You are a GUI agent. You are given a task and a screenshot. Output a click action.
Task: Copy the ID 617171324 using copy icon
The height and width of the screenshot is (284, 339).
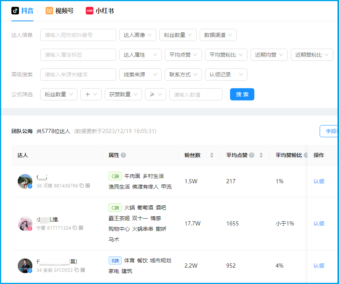coord(75,228)
